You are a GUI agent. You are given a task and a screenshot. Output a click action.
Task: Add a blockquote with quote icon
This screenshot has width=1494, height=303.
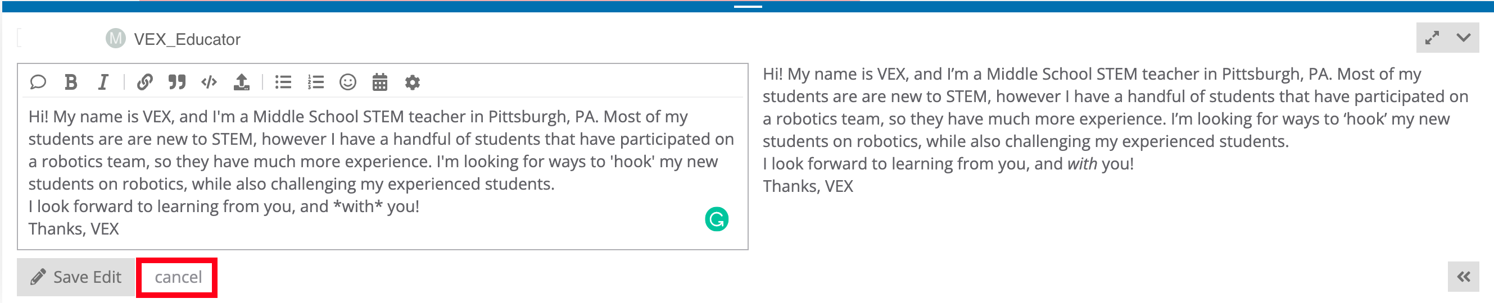pos(177,82)
